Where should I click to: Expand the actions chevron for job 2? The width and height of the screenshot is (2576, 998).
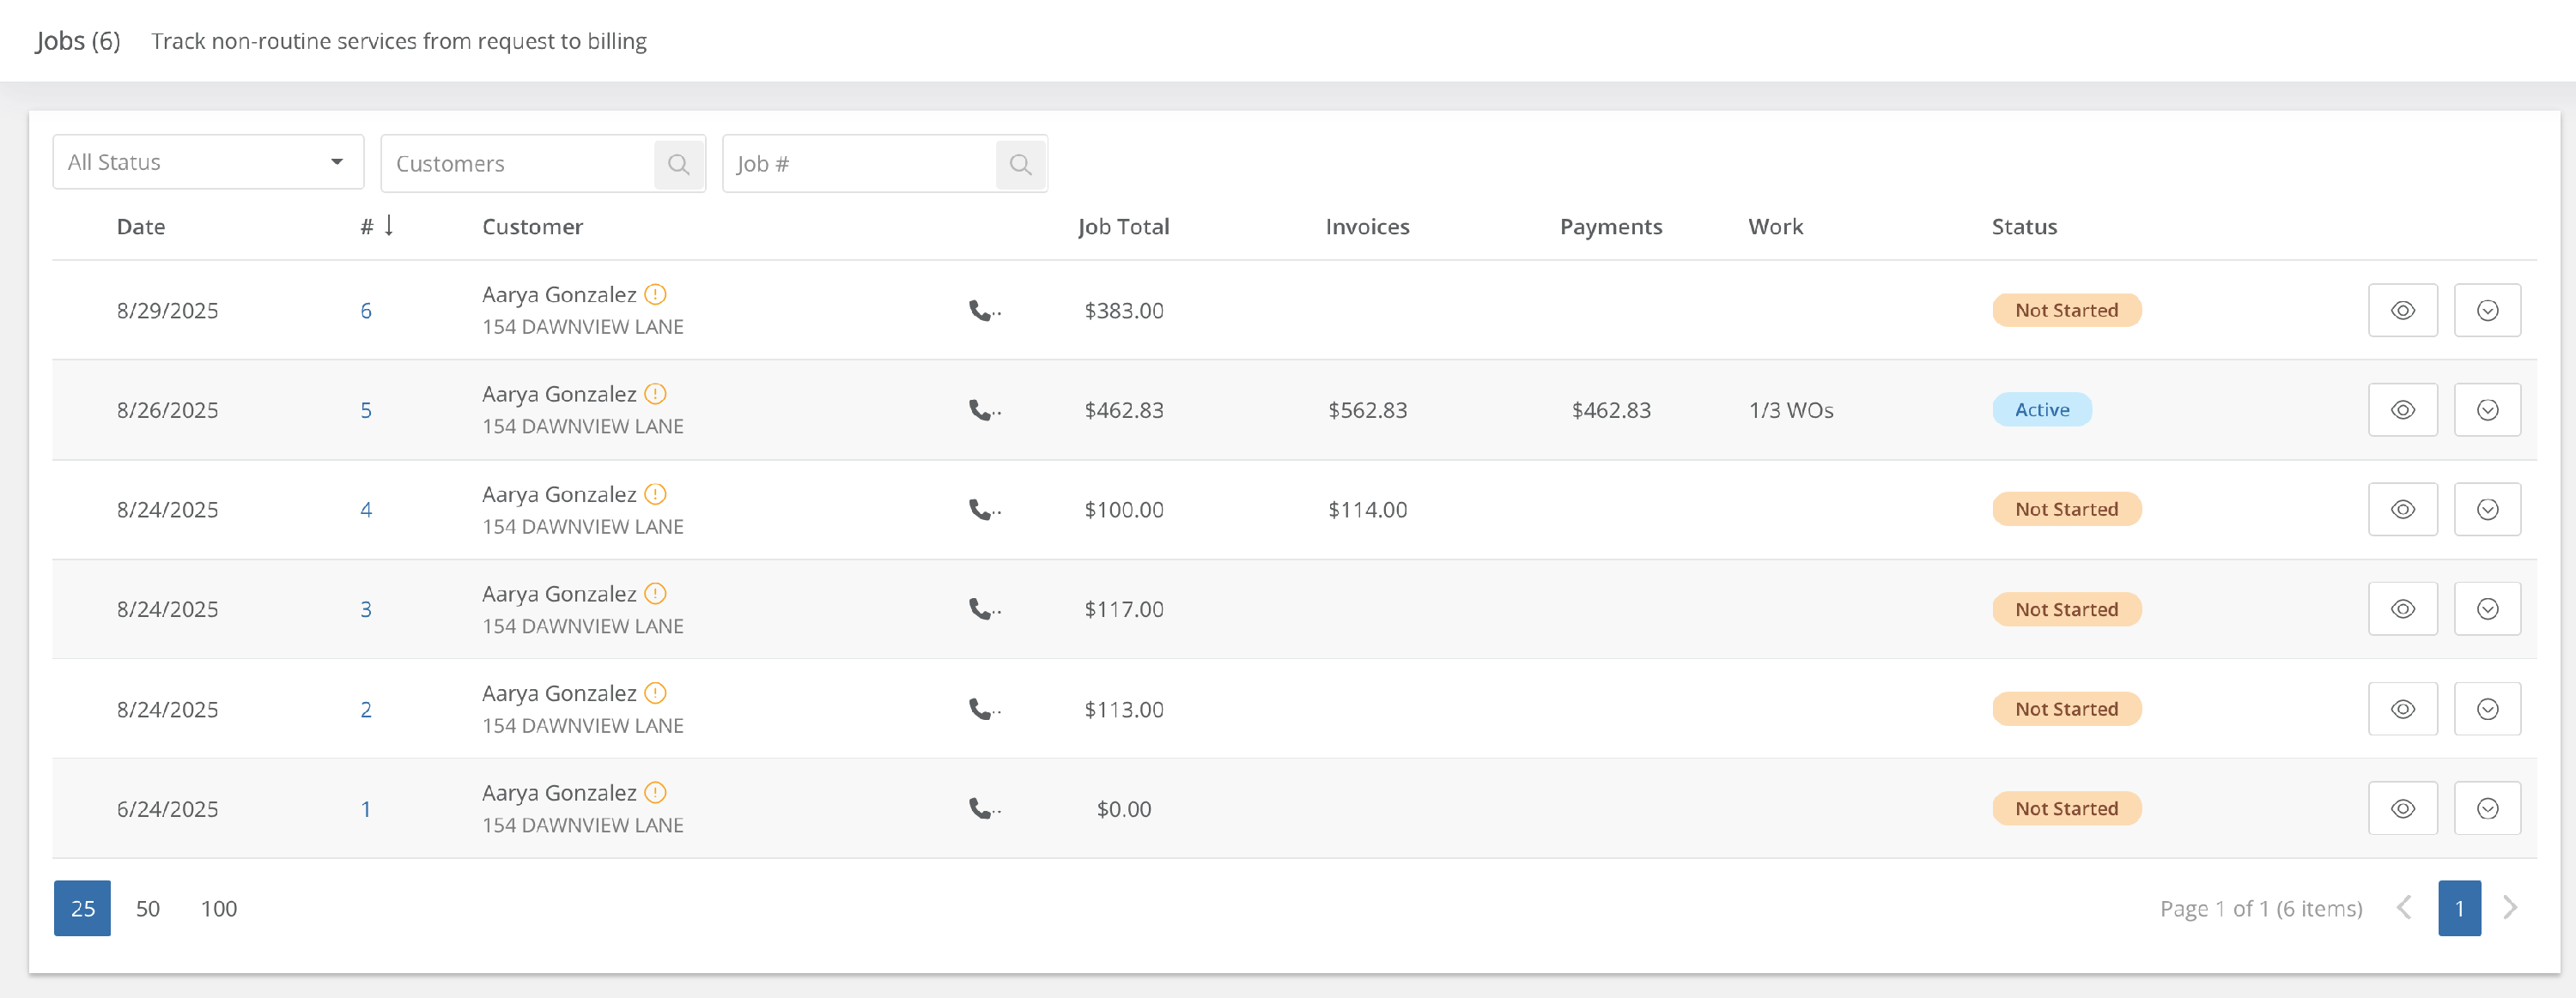(2487, 710)
